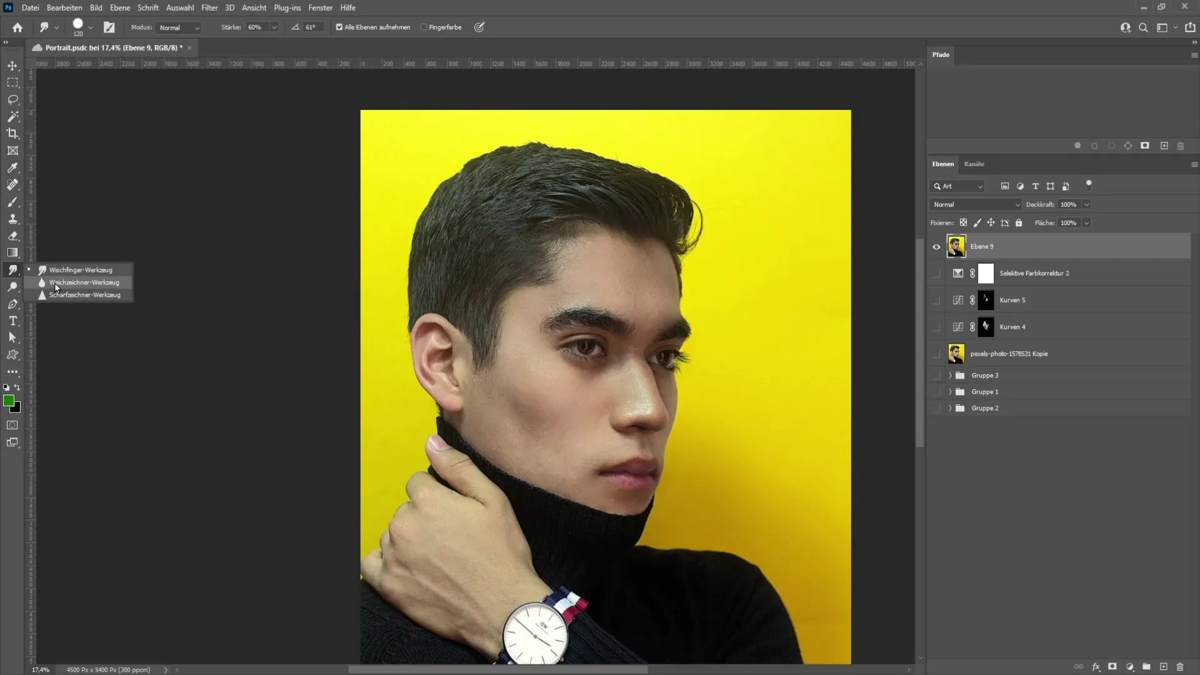Toggle visibility of Ebene 9 layer
This screenshot has height=675, width=1200.
pos(937,246)
